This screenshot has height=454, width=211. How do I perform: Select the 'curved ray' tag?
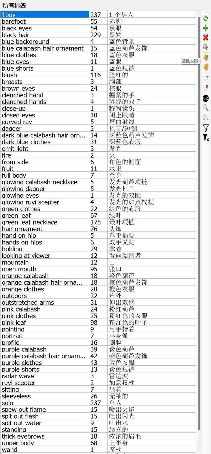17,122
